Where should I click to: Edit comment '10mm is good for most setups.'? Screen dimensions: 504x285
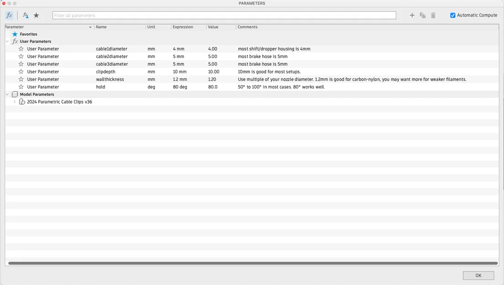click(x=269, y=72)
